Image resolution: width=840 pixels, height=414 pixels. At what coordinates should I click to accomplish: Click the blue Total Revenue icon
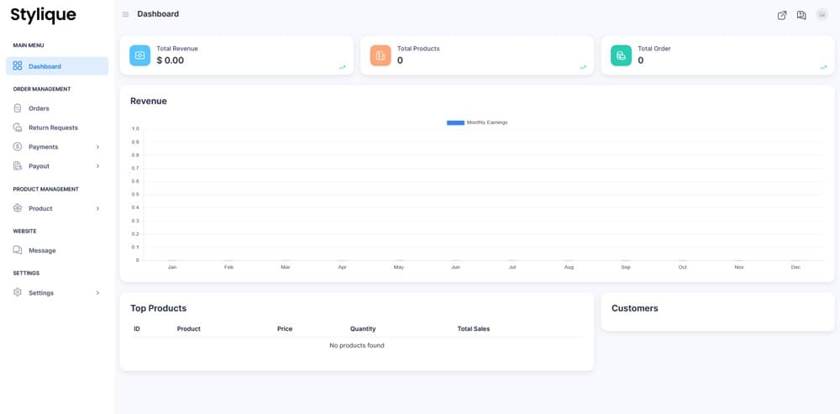pos(140,55)
